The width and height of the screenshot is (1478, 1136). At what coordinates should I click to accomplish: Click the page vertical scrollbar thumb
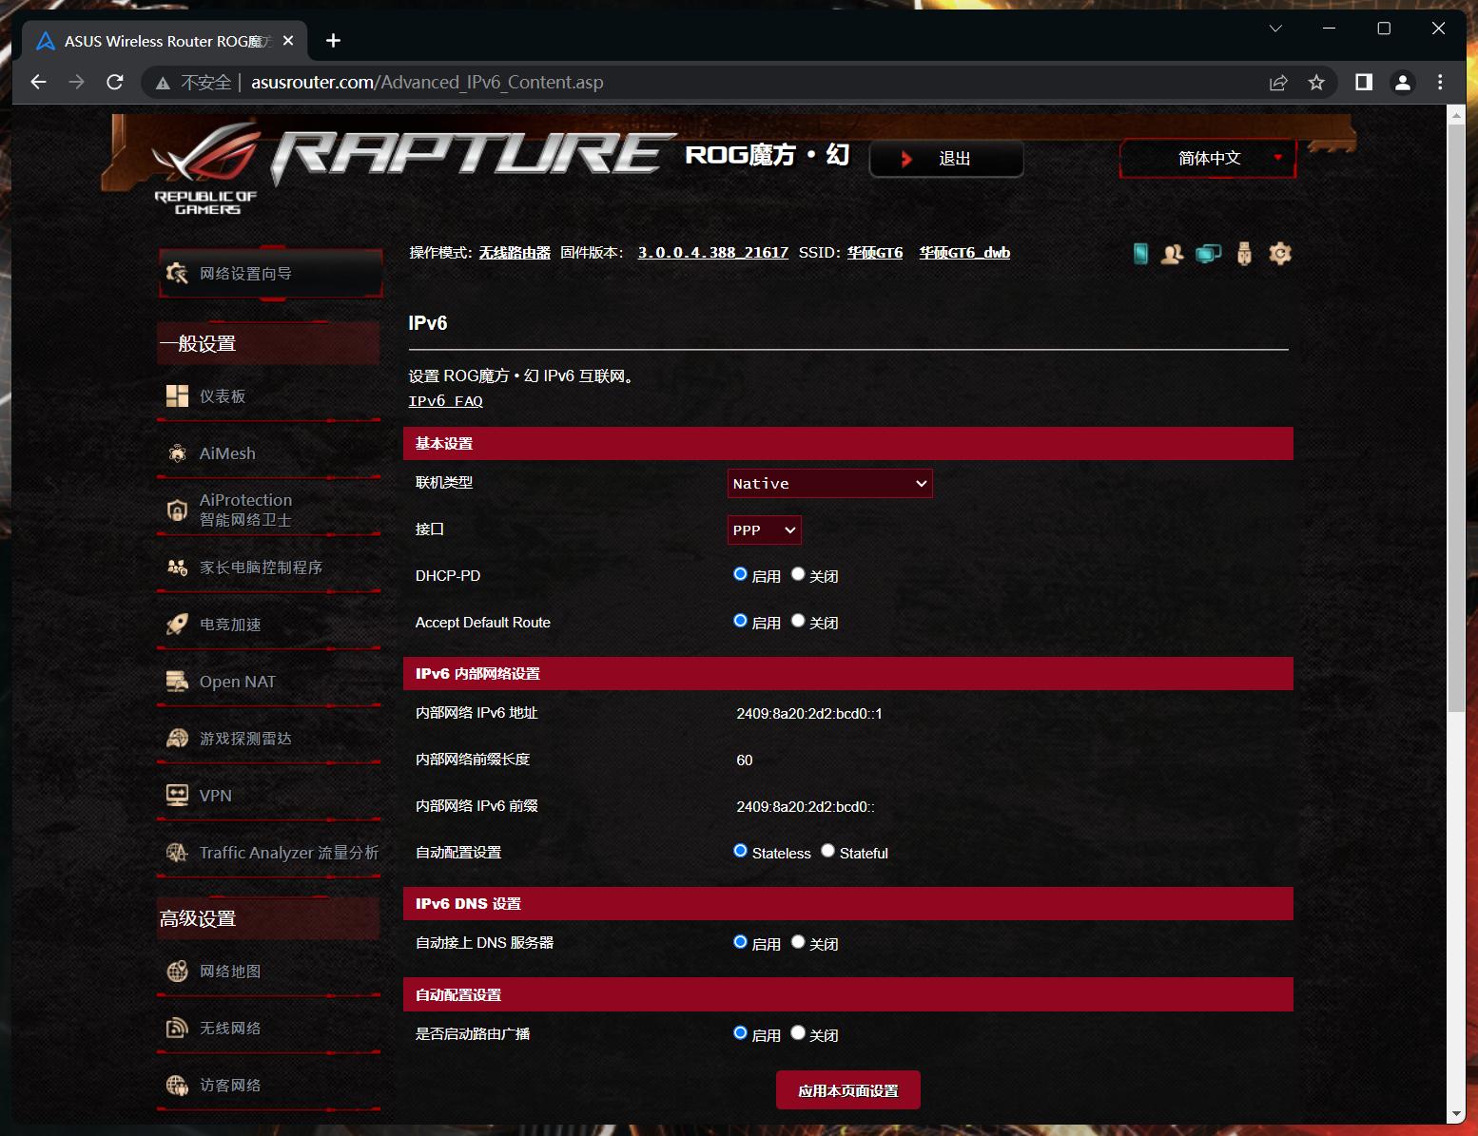[1455, 416]
